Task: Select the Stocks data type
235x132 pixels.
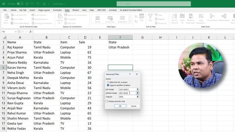Action: [98, 19]
